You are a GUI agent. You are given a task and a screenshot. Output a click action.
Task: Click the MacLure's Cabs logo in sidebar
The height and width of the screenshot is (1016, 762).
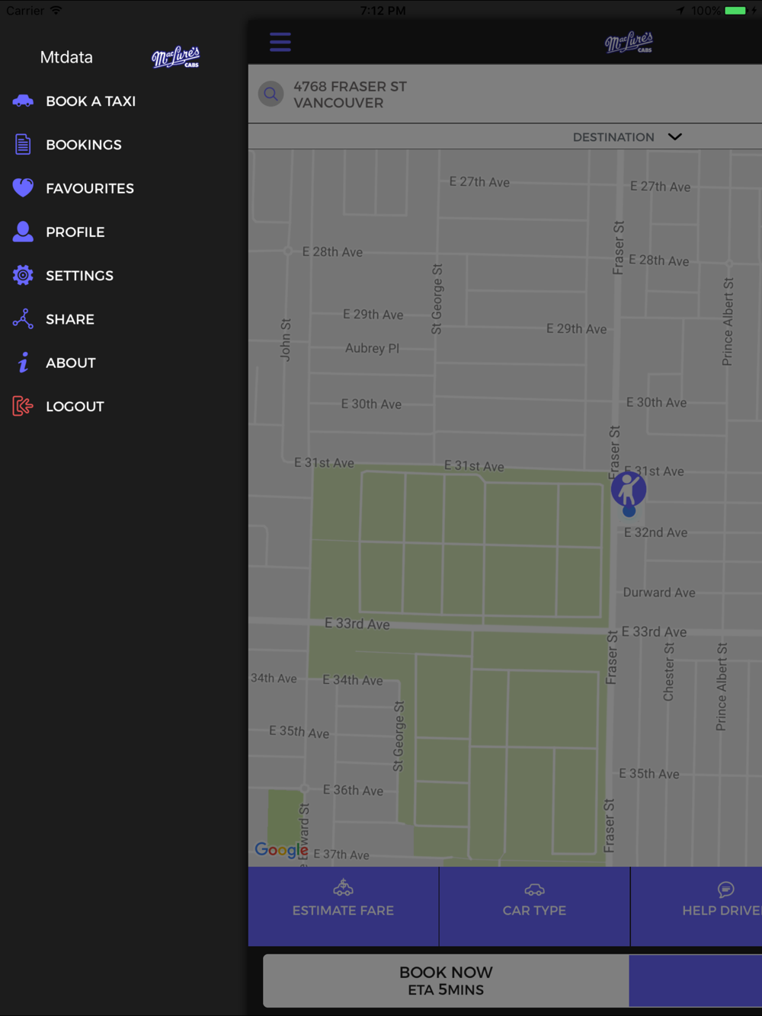click(175, 57)
